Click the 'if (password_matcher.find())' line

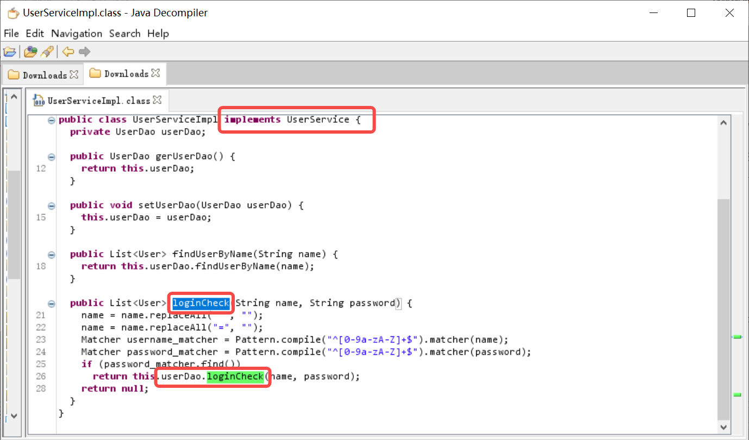point(161,364)
